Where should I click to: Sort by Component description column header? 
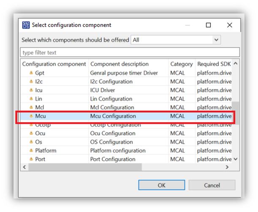[119, 64]
